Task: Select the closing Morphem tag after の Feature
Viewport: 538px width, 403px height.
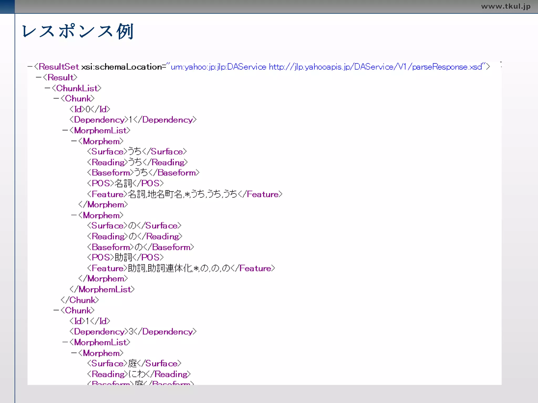Action: pyautogui.click(x=103, y=279)
